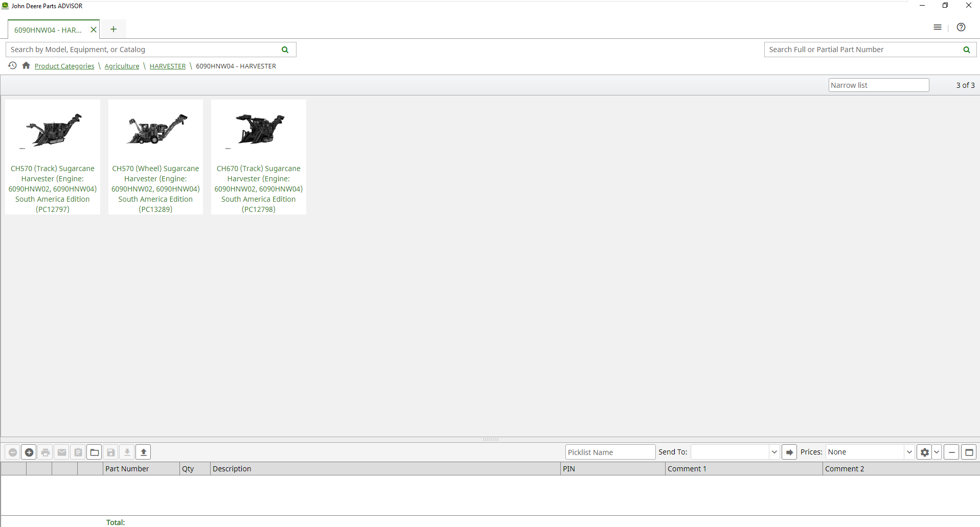Email the picklist via envelope icon
Image resolution: width=980 pixels, height=527 pixels.
[62, 452]
